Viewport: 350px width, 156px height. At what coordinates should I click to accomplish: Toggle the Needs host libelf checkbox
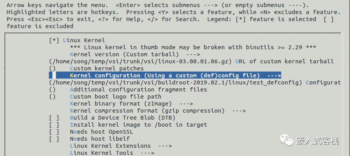tap(54, 139)
